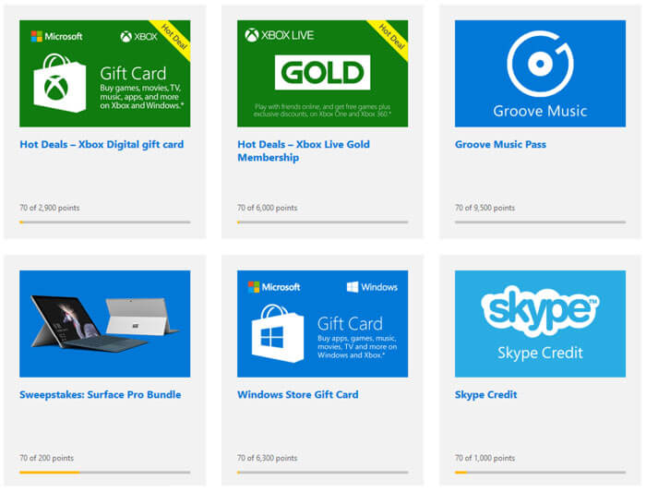Click the Windows Store Gift Card progress bar
646x492 pixels.
tap(323, 473)
